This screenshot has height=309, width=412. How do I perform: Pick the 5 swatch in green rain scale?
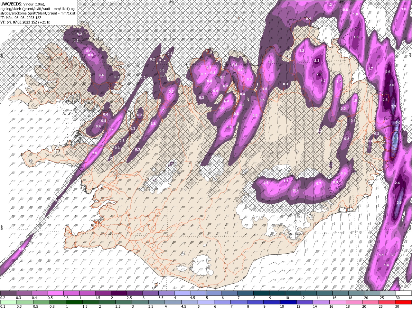(206, 302)
